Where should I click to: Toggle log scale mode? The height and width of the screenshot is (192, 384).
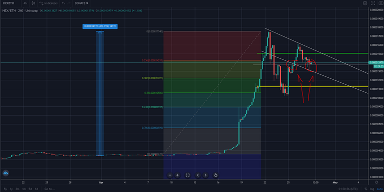click(x=372, y=189)
